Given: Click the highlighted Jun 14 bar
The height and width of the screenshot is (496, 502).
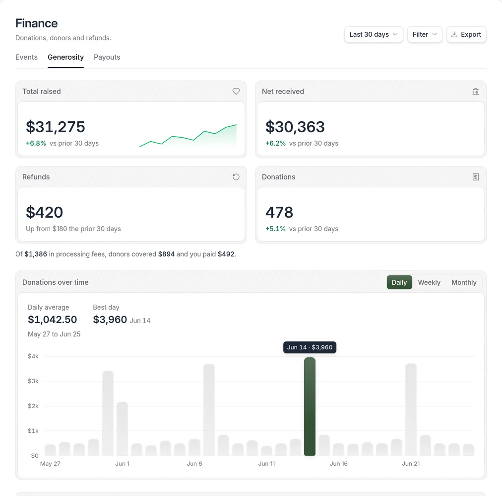Looking at the screenshot, I should coord(310,407).
